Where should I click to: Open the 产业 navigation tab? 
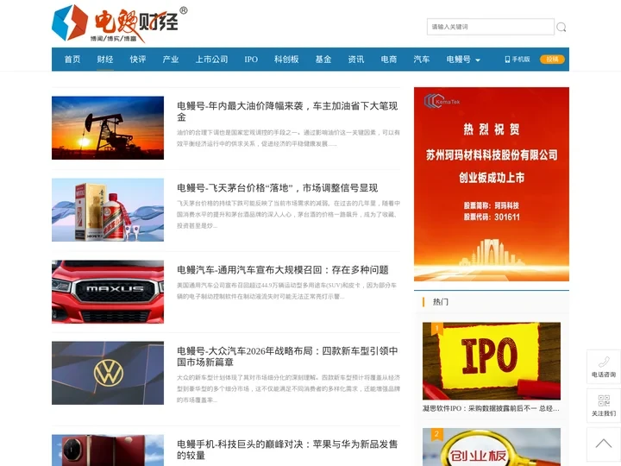pos(171,60)
